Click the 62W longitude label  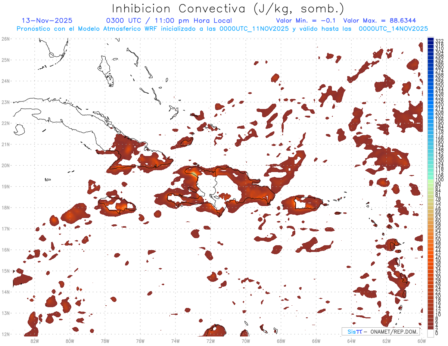pos(386,341)
